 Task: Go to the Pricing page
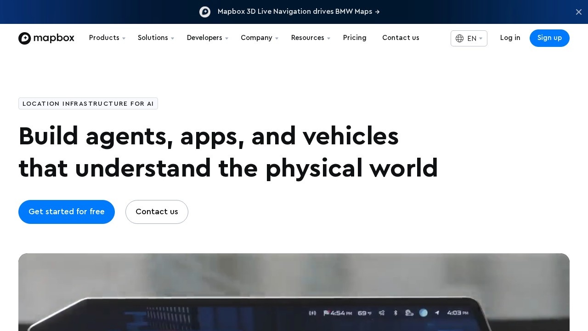tap(355, 38)
